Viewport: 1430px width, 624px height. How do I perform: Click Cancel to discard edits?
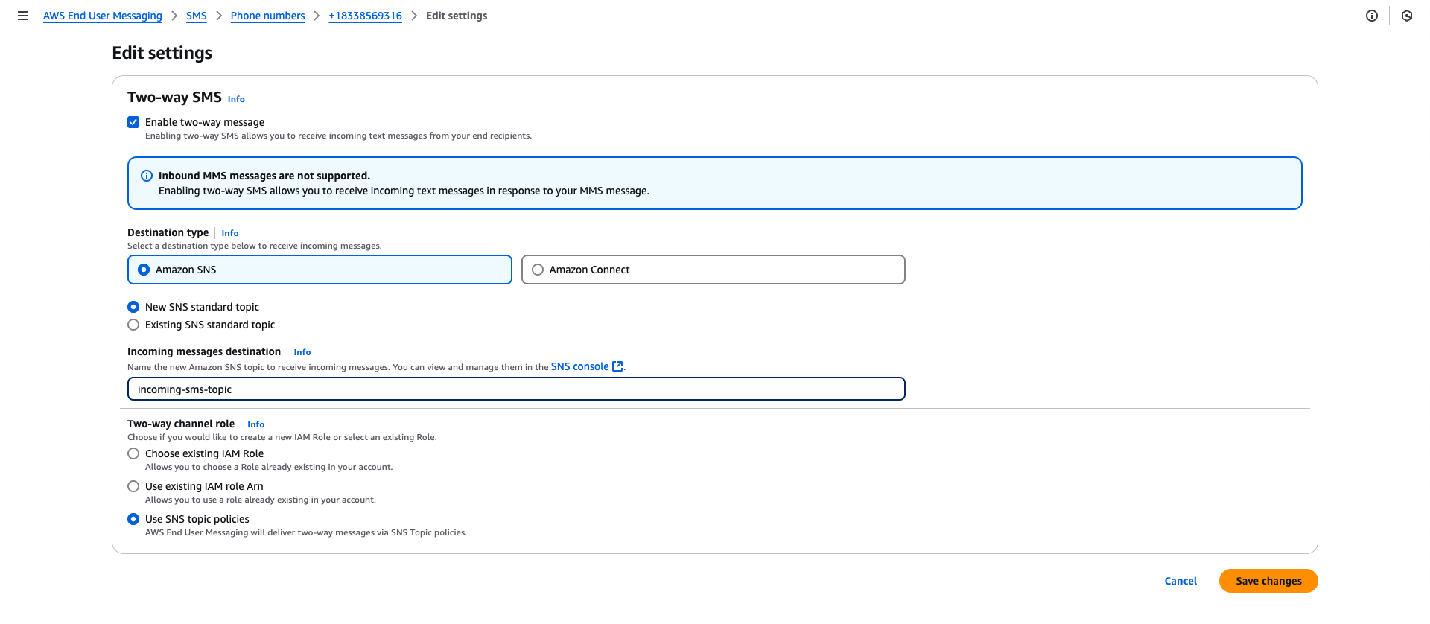(1180, 581)
